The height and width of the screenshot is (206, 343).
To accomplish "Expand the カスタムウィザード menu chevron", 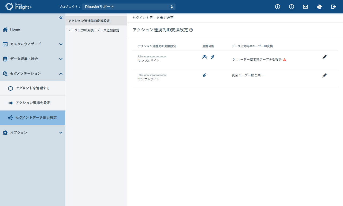I will [61, 44].
